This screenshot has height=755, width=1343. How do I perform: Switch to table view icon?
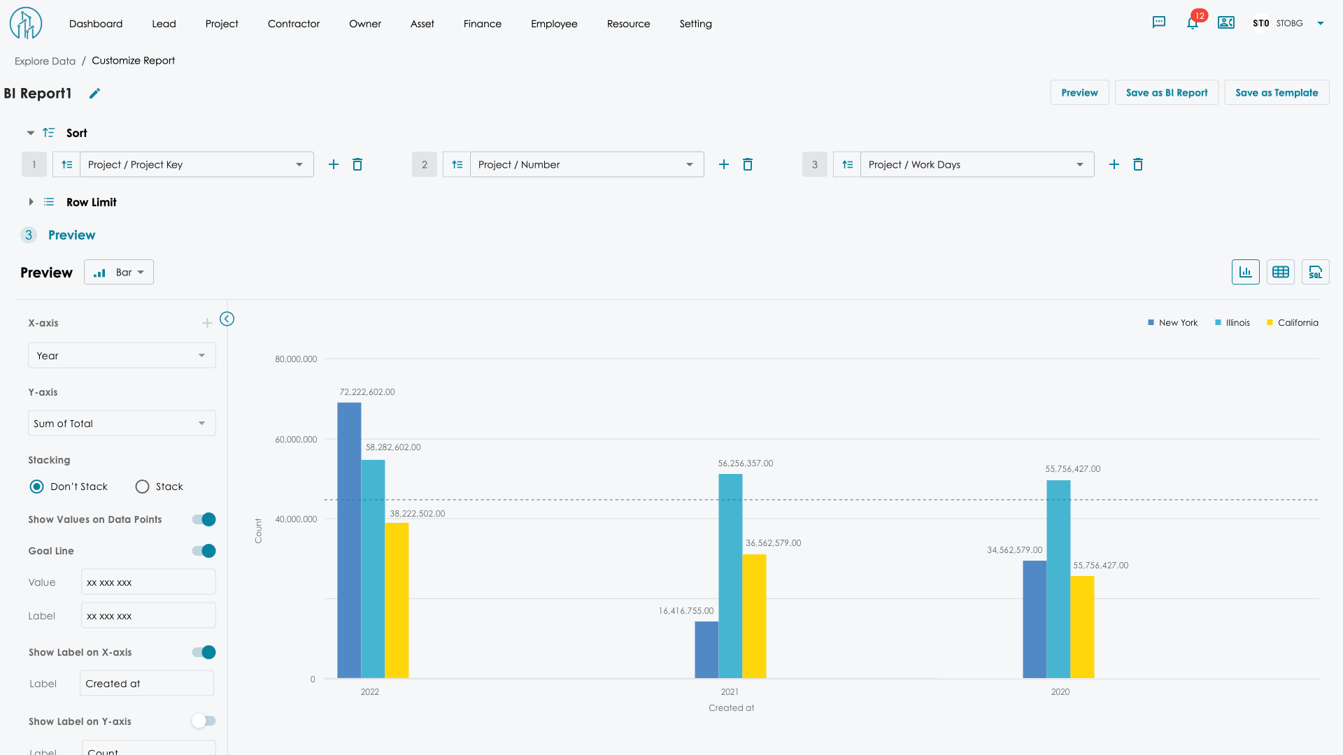(1281, 272)
